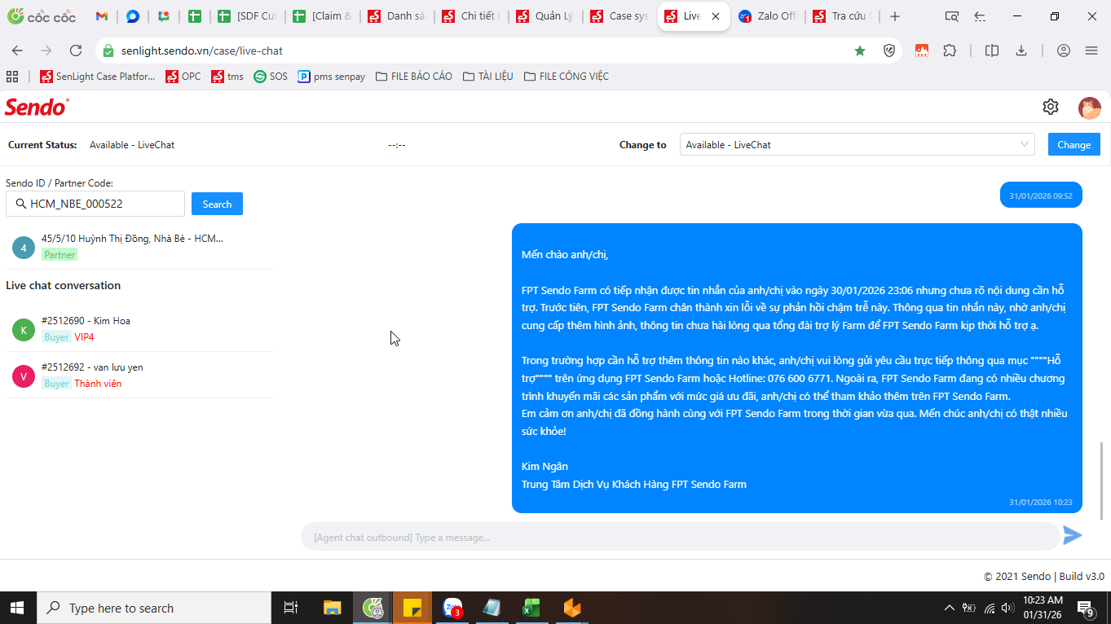Switch to the Quản Lý tab

[544, 16]
